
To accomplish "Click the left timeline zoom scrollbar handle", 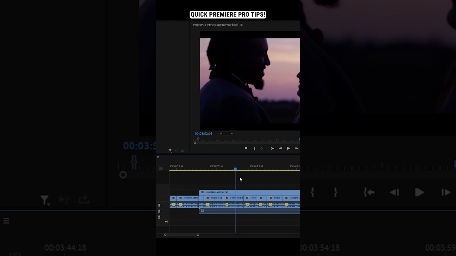I will [x=165, y=235].
